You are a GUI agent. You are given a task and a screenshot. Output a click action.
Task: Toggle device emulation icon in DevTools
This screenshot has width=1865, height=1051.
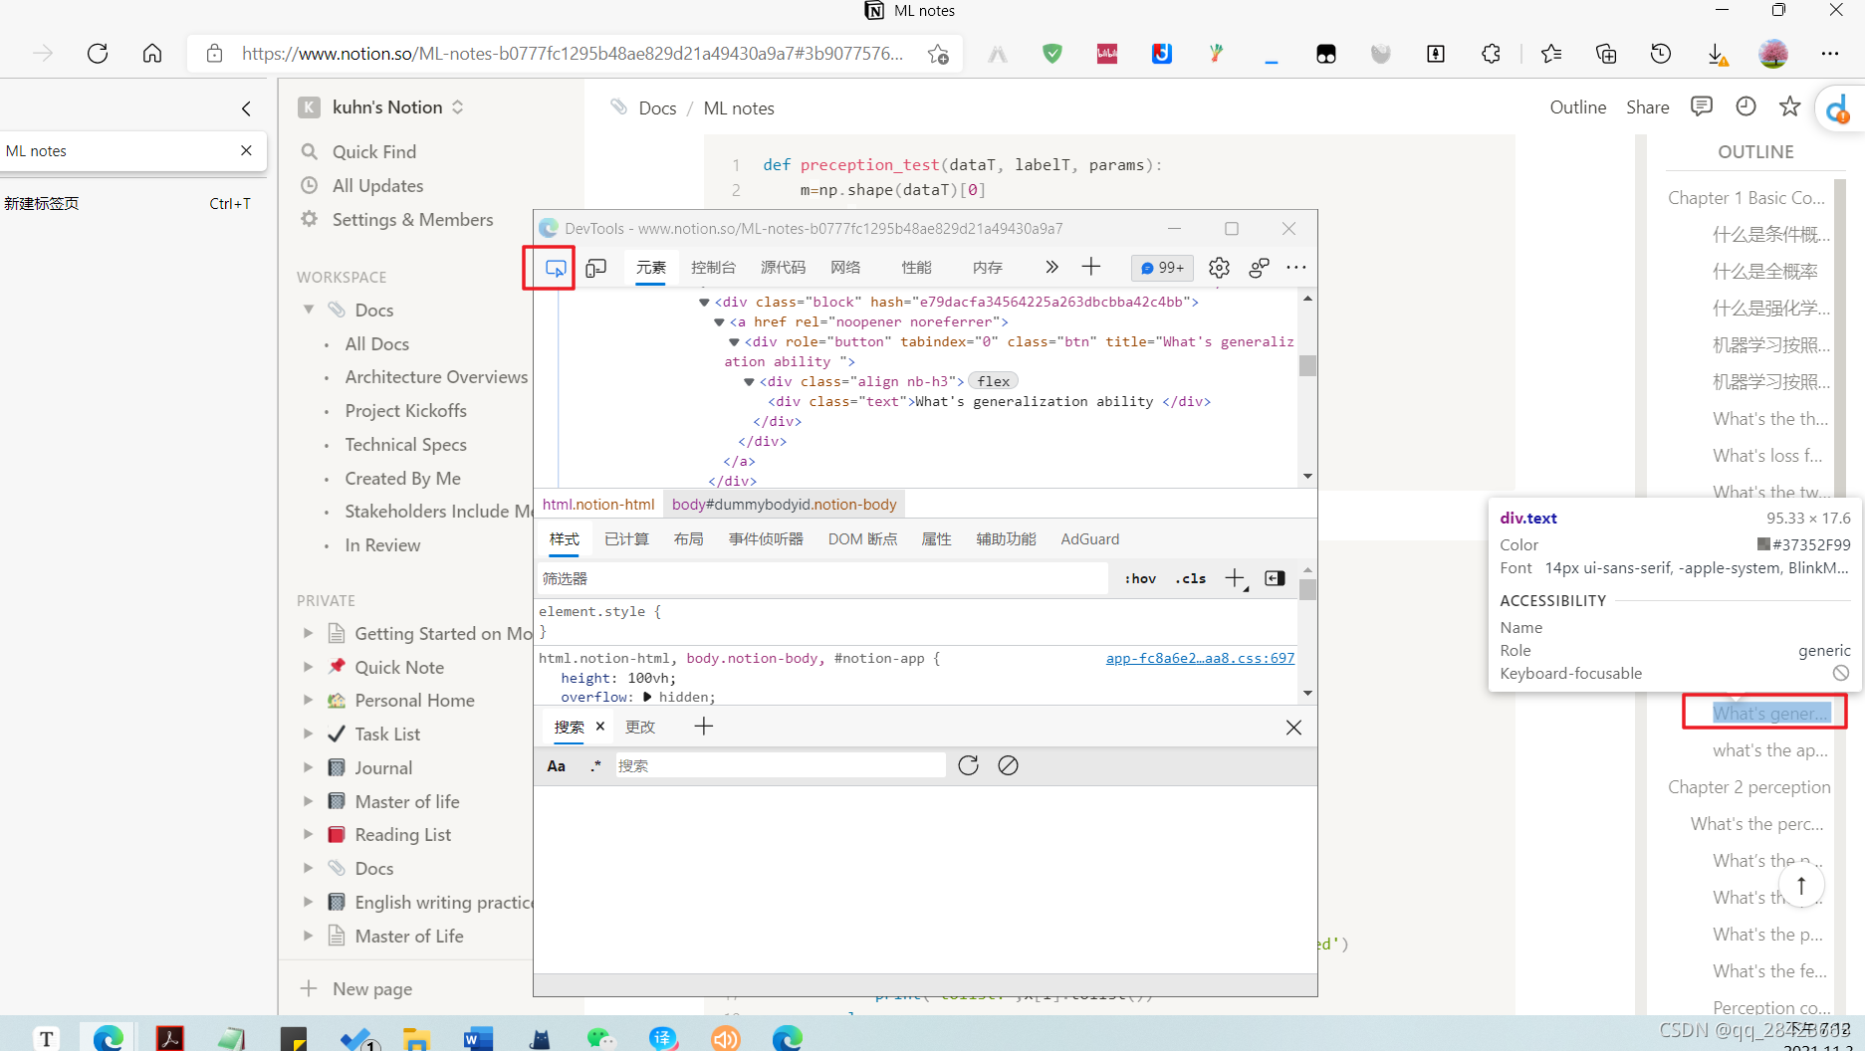pyautogui.click(x=596, y=268)
